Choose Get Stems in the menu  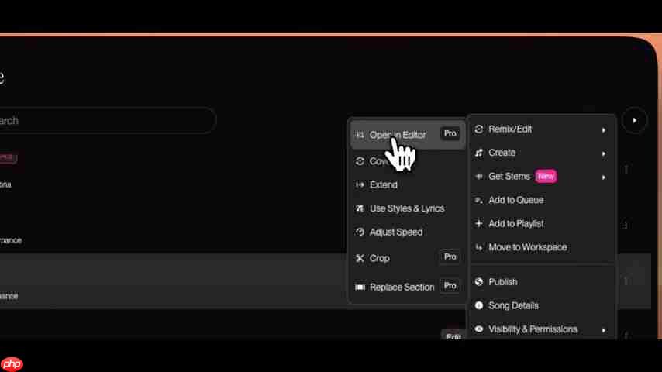542,177
